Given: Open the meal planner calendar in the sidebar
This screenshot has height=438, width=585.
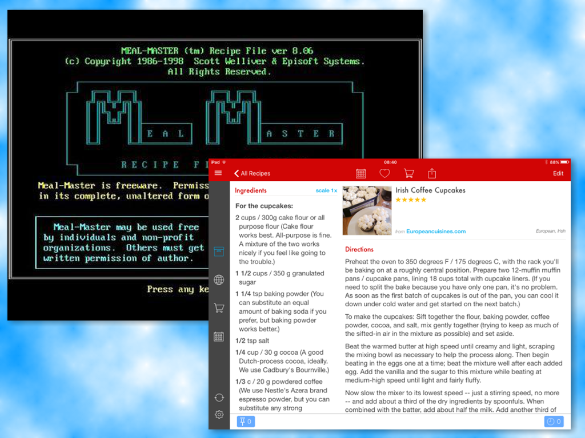Looking at the screenshot, I should (x=219, y=336).
